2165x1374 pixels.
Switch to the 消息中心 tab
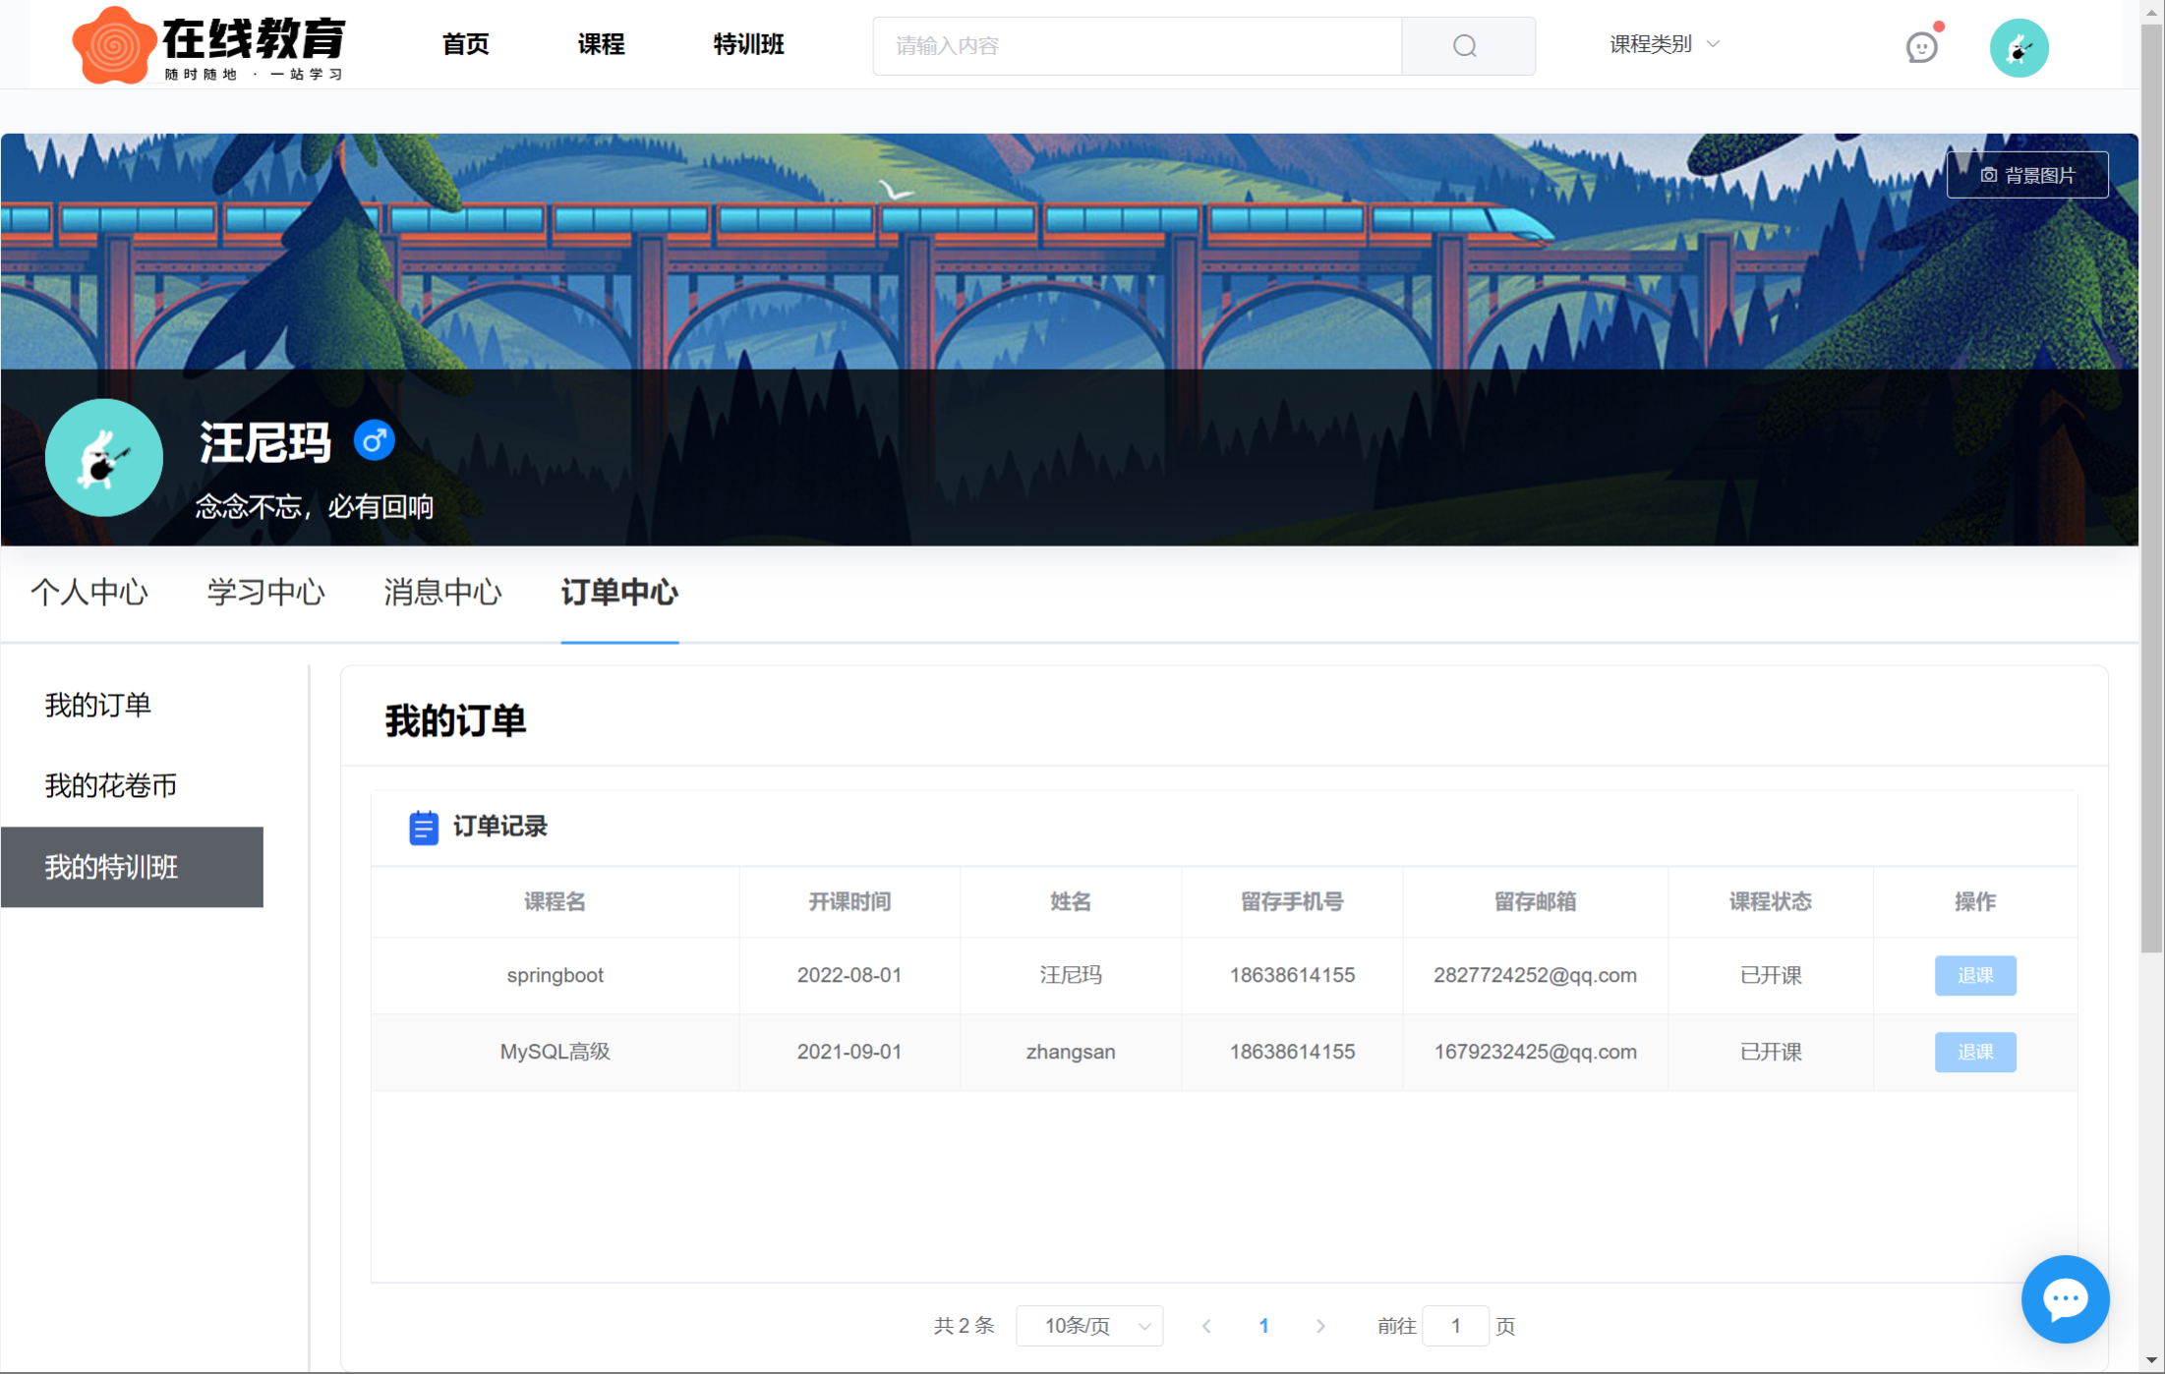(442, 593)
